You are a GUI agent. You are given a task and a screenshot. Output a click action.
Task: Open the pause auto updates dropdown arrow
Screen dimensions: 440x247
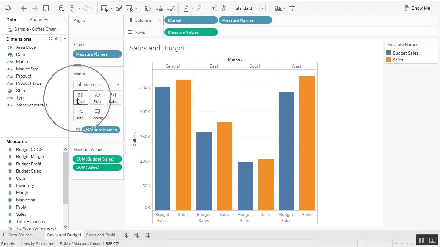coord(79,8)
